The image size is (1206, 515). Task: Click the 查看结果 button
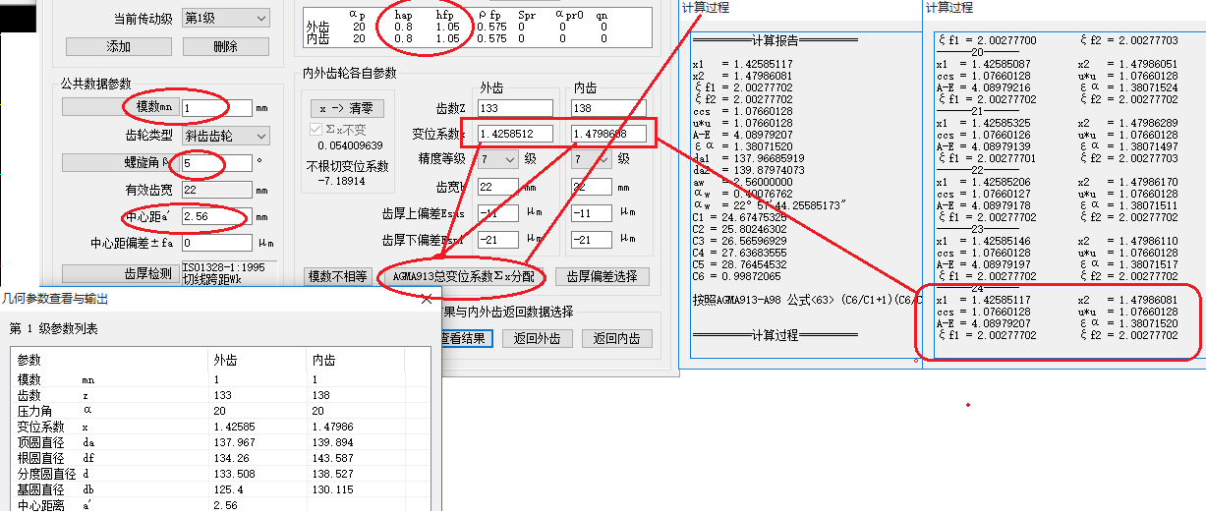462,338
